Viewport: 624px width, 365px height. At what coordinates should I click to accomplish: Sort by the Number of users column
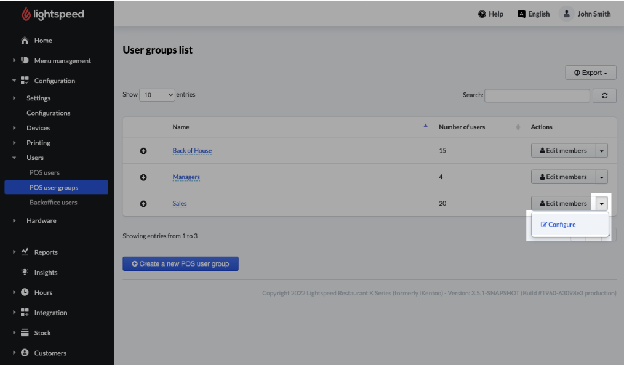(x=462, y=127)
